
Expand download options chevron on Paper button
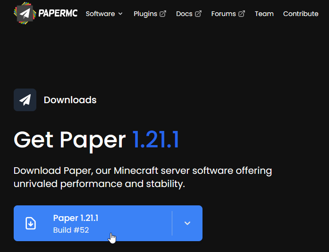(187, 223)
